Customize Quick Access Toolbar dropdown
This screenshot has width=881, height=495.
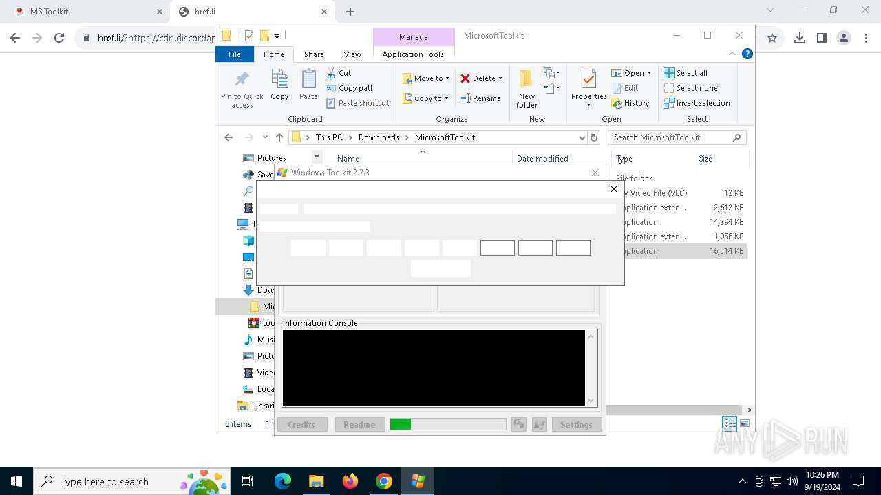pyautogui.click(x=277, y=36)
